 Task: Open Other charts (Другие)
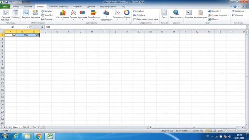[127, 15]
